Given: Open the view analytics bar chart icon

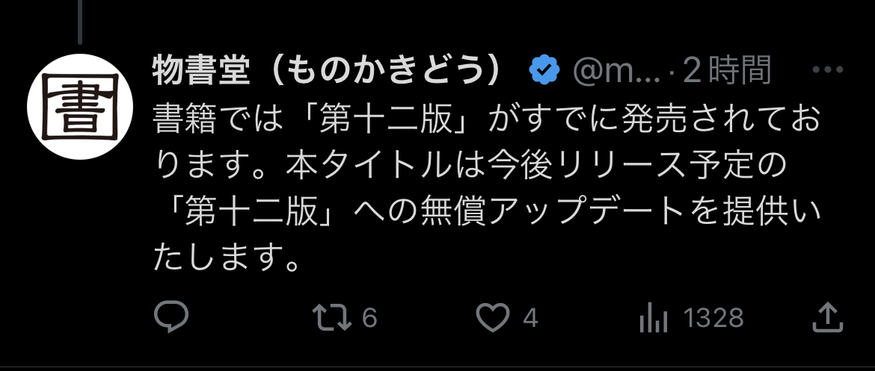Looking at the screenshot, I should pos(654,318).
